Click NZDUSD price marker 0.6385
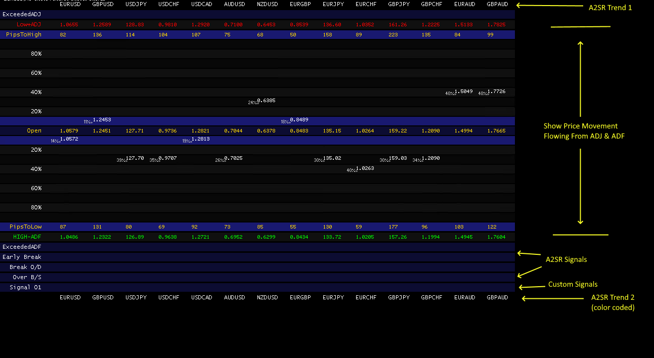Image resolution: width=654 pixels, height=358 pixels. point(266,101)
